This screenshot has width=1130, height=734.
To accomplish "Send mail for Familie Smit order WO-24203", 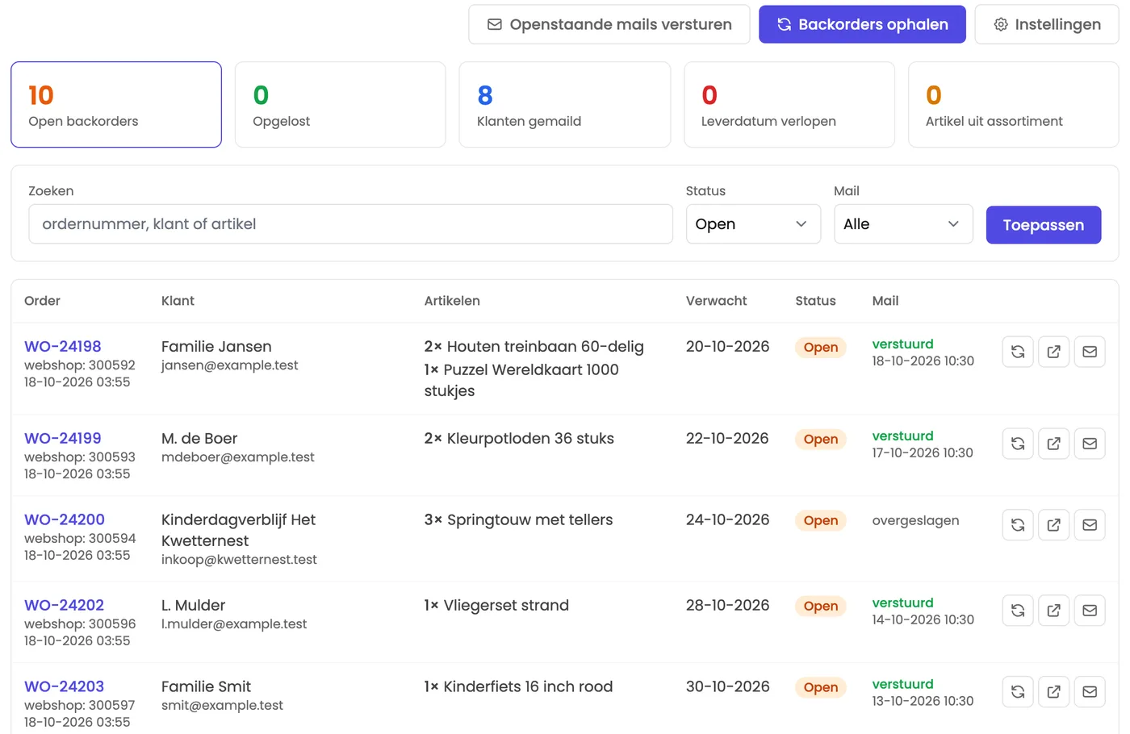I will click(1090, 692).
